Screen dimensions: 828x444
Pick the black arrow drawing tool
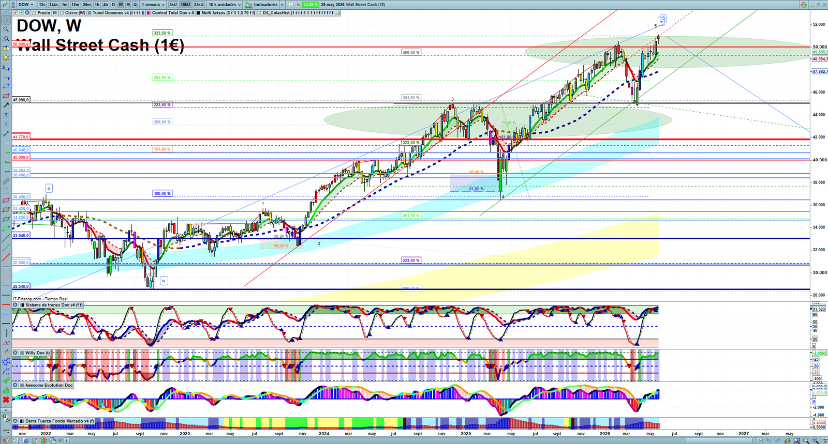coord(6,105)
